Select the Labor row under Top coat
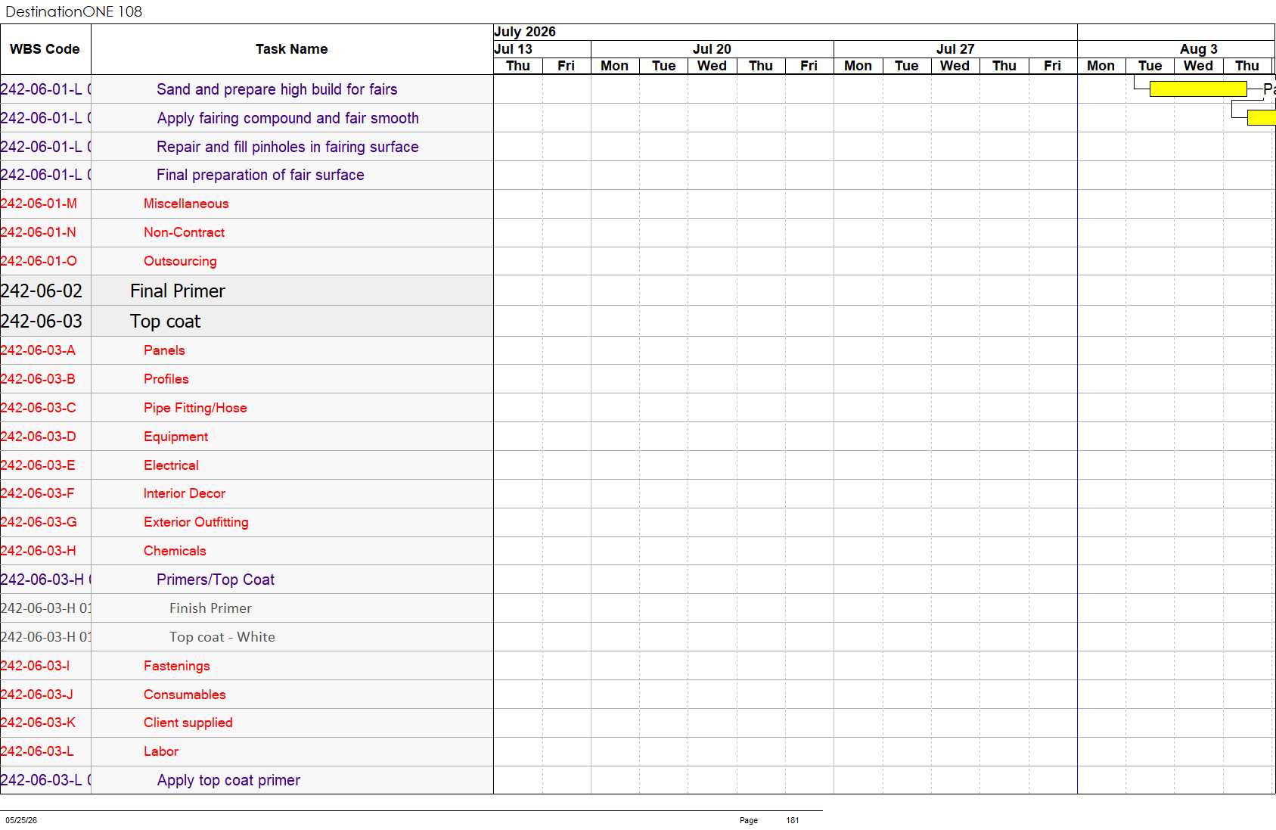The width and height of the screenshot is (1276, 830). click(247, 751)
